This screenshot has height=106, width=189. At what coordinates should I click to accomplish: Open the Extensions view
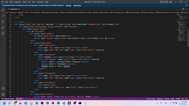(x=3, y=33)
